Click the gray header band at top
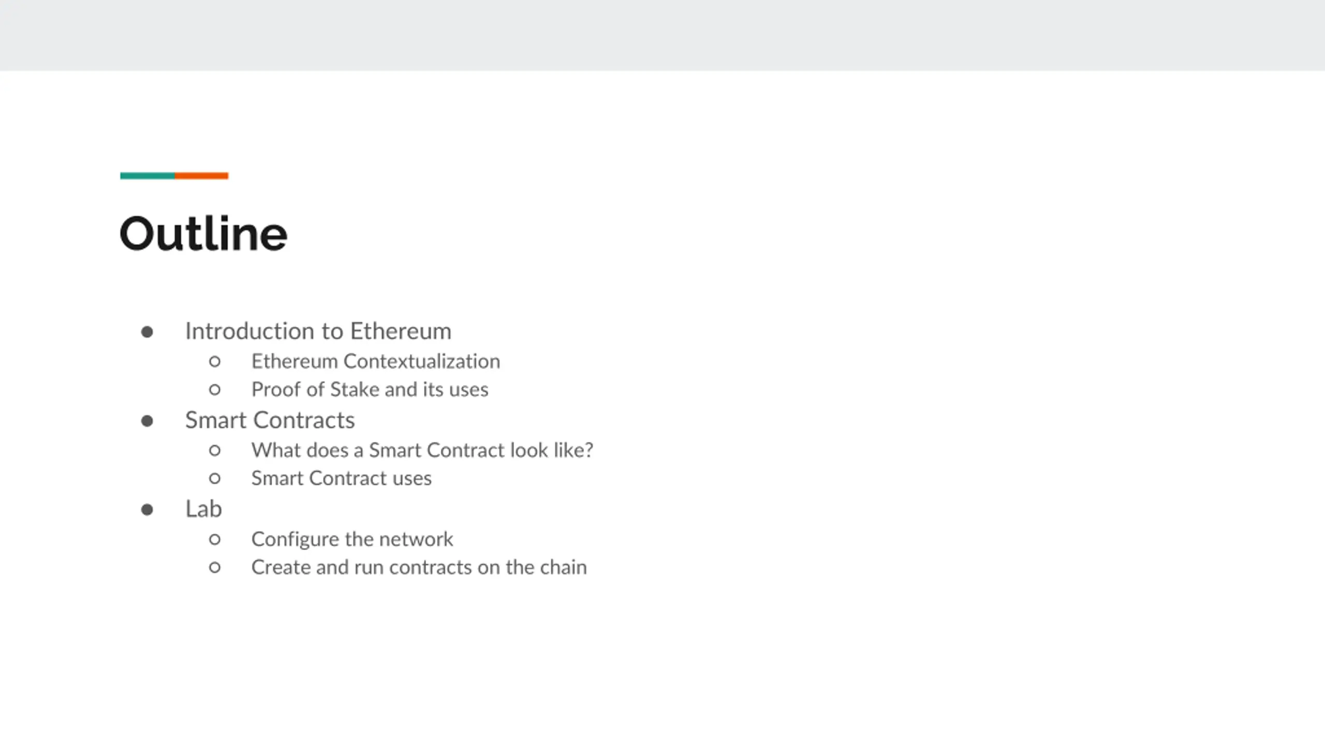Screen dimensions: 1325x745 662,35
